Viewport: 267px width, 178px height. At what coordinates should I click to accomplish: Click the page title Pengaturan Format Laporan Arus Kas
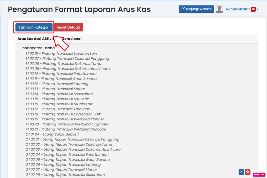79,9
